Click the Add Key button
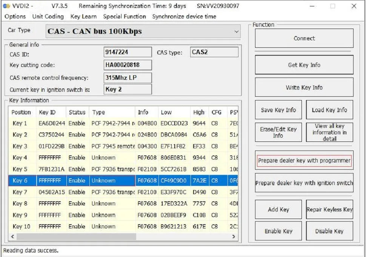Viewport: 366px width, 257px height. pos(278,209)
